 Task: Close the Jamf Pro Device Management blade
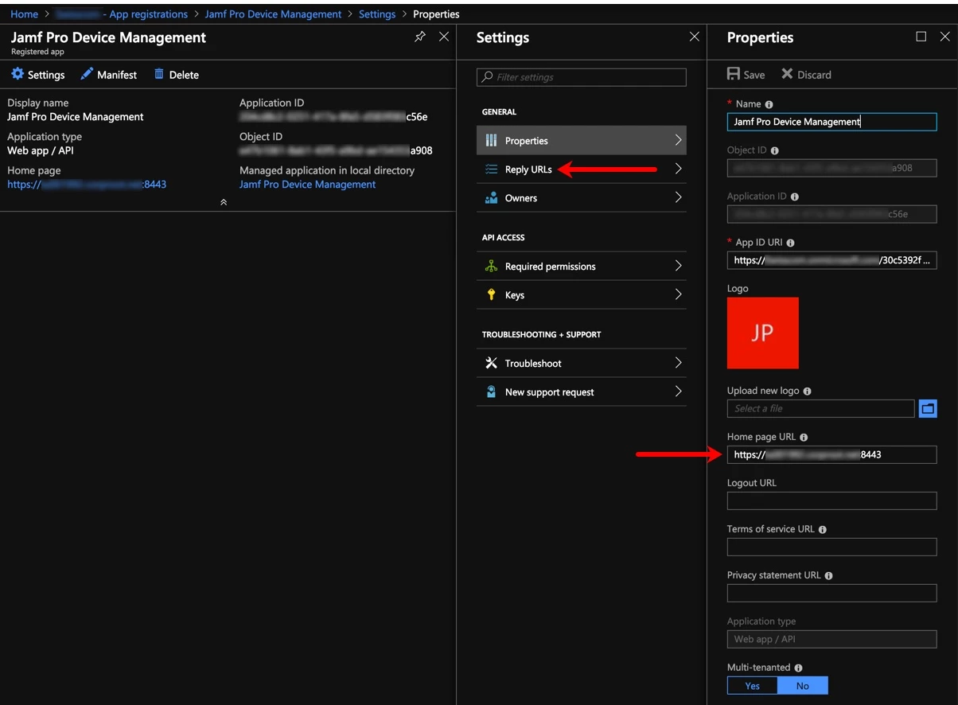pos(444,37)
